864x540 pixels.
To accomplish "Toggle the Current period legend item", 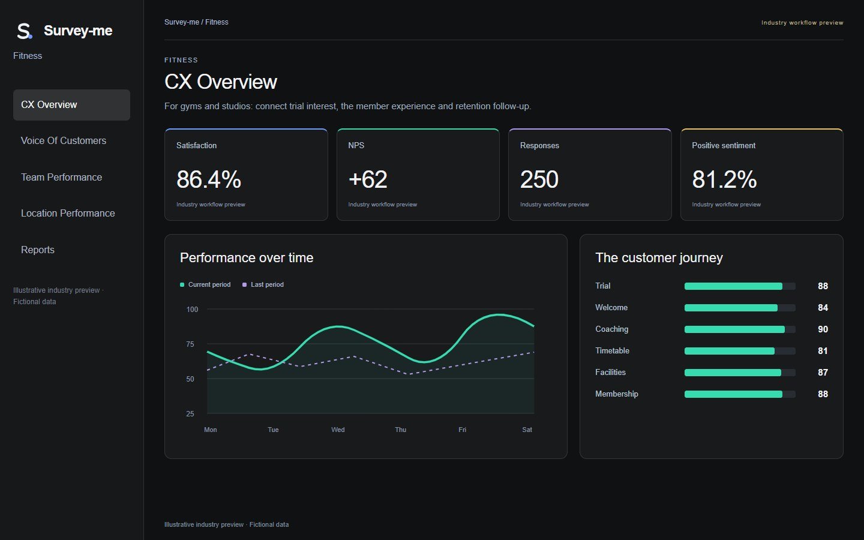I will pos(205,285).
